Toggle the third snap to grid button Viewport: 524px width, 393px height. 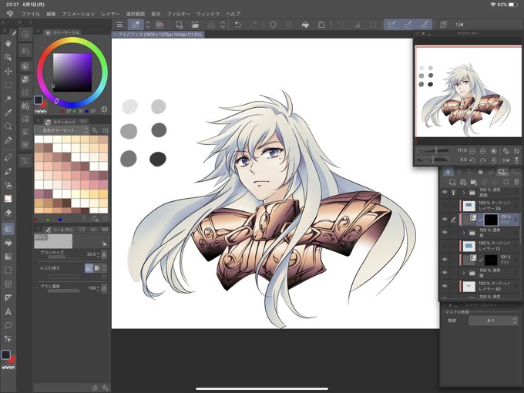425,25
